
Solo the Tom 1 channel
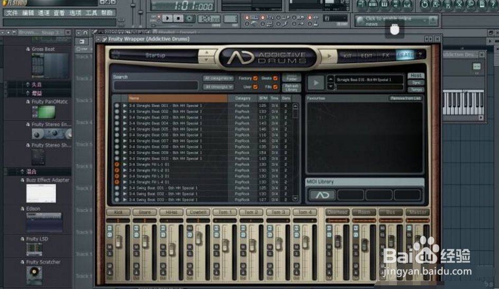[216, 253]
